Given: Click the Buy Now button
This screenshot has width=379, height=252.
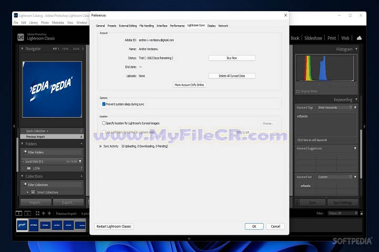Looking at the screenshot, I should [232, 58].
